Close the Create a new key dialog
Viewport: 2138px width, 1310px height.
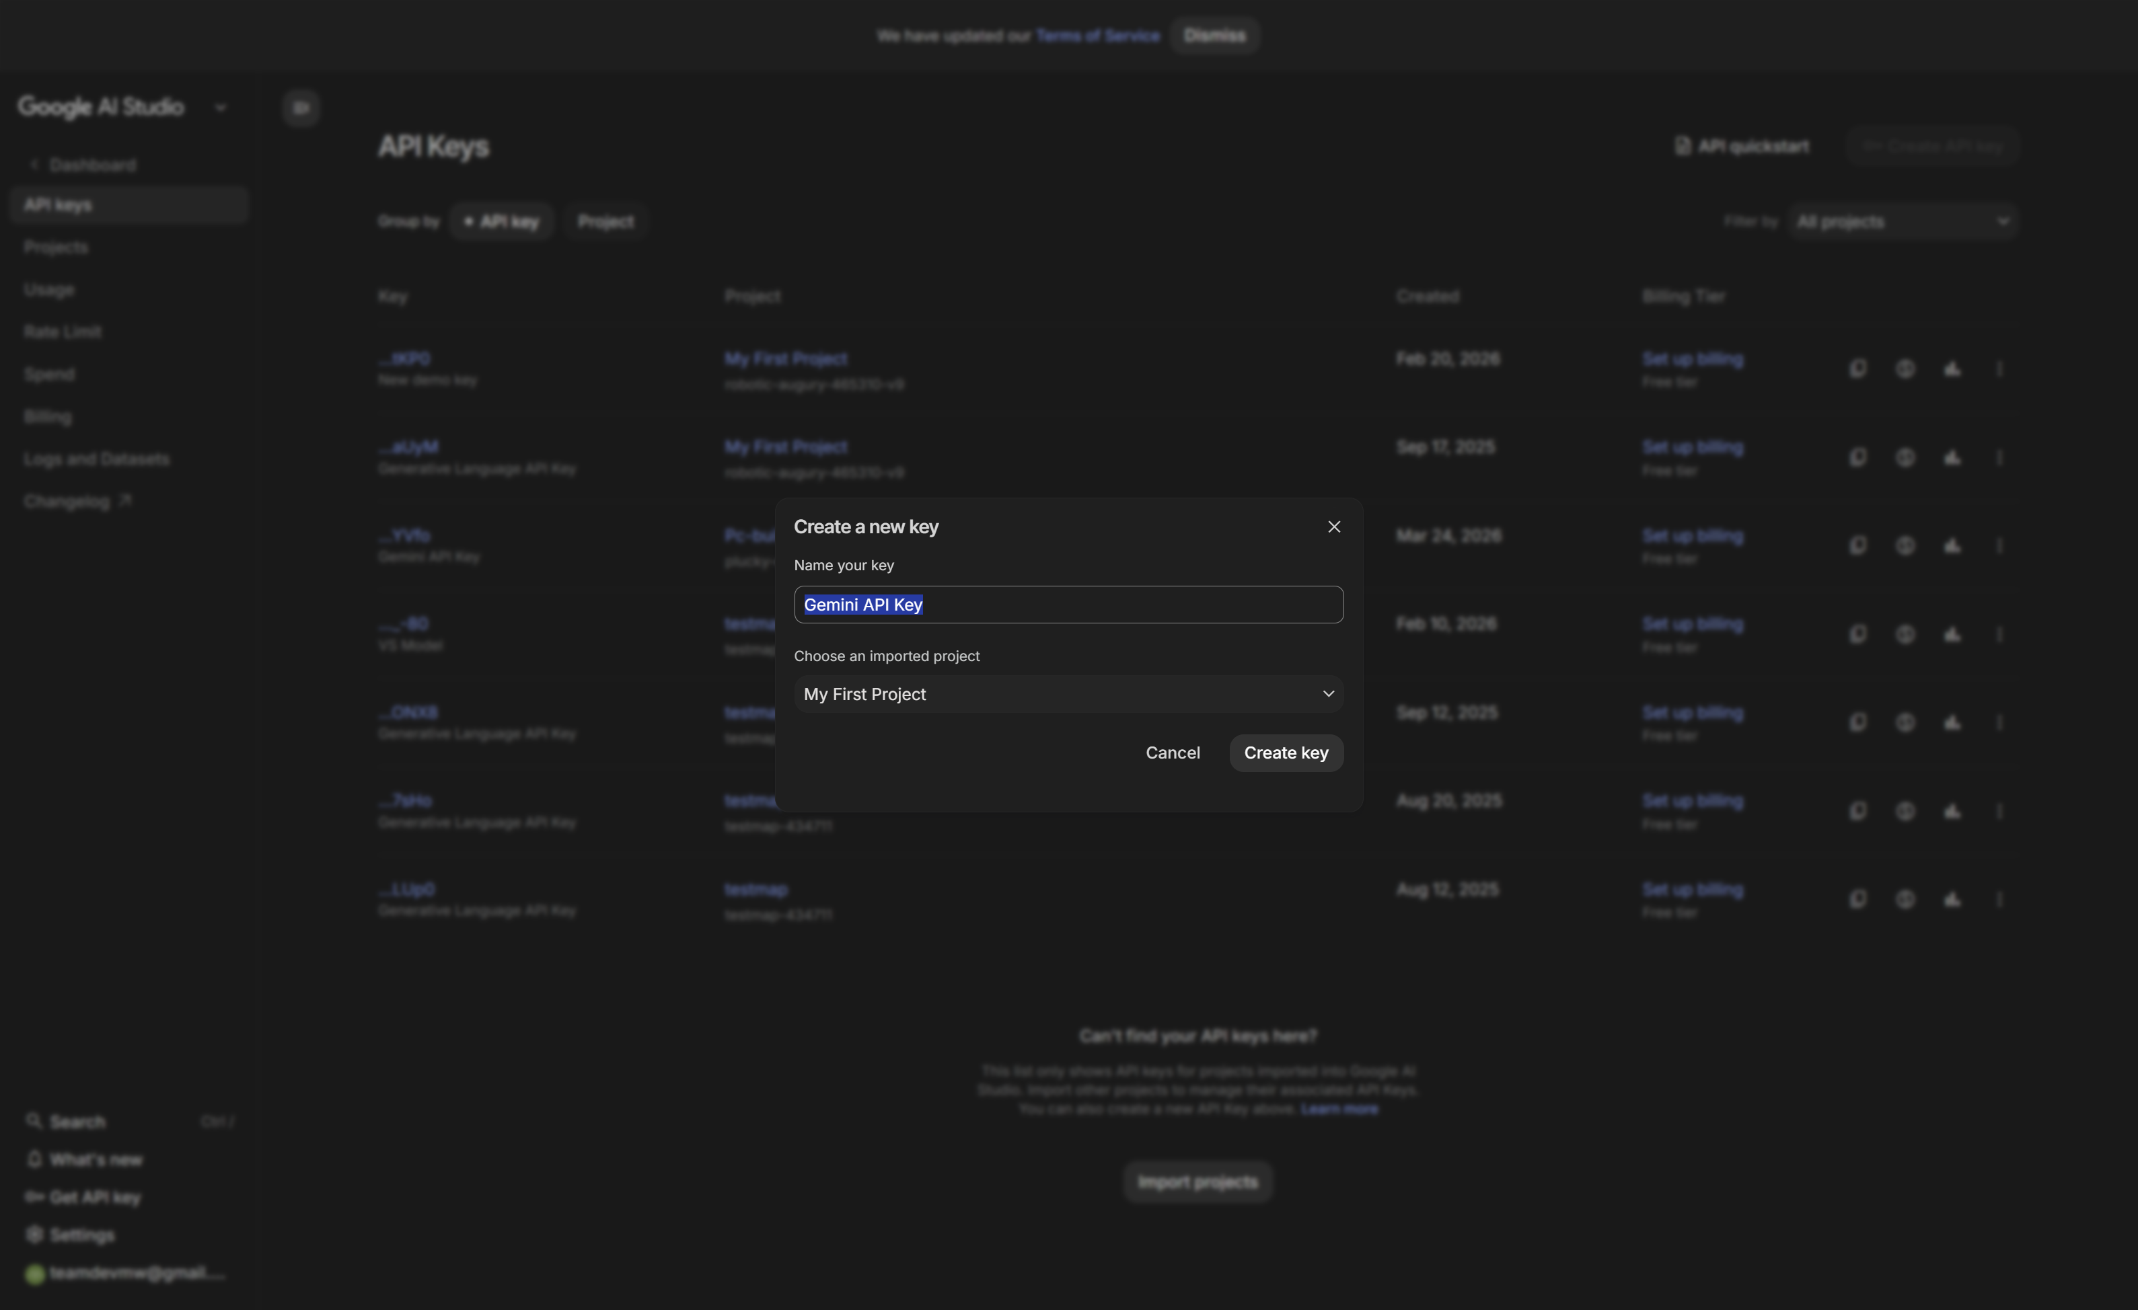[x=1333, y=527]
